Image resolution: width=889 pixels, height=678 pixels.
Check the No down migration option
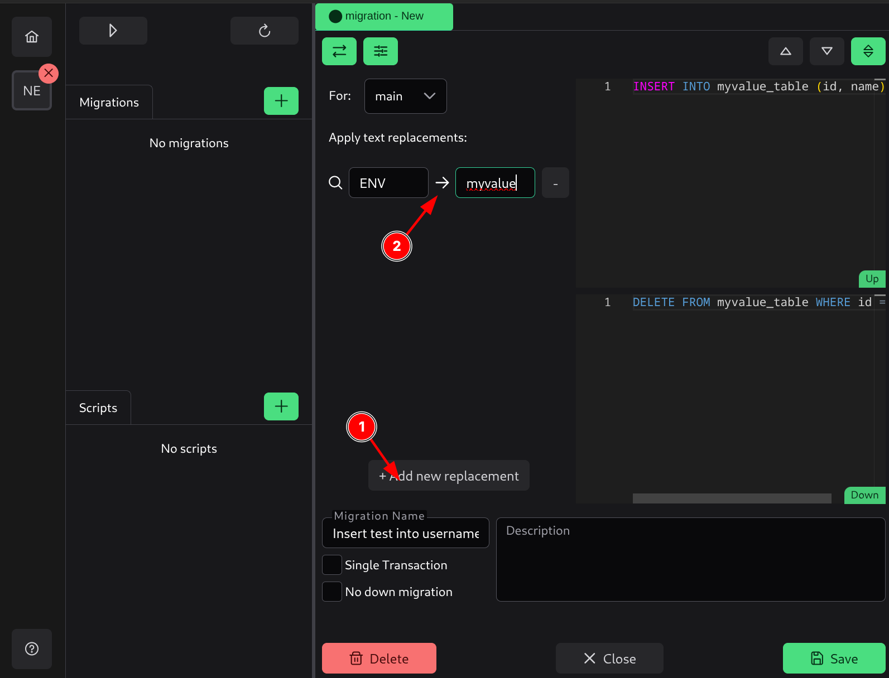pyautogui.click(x=332, y=592)
